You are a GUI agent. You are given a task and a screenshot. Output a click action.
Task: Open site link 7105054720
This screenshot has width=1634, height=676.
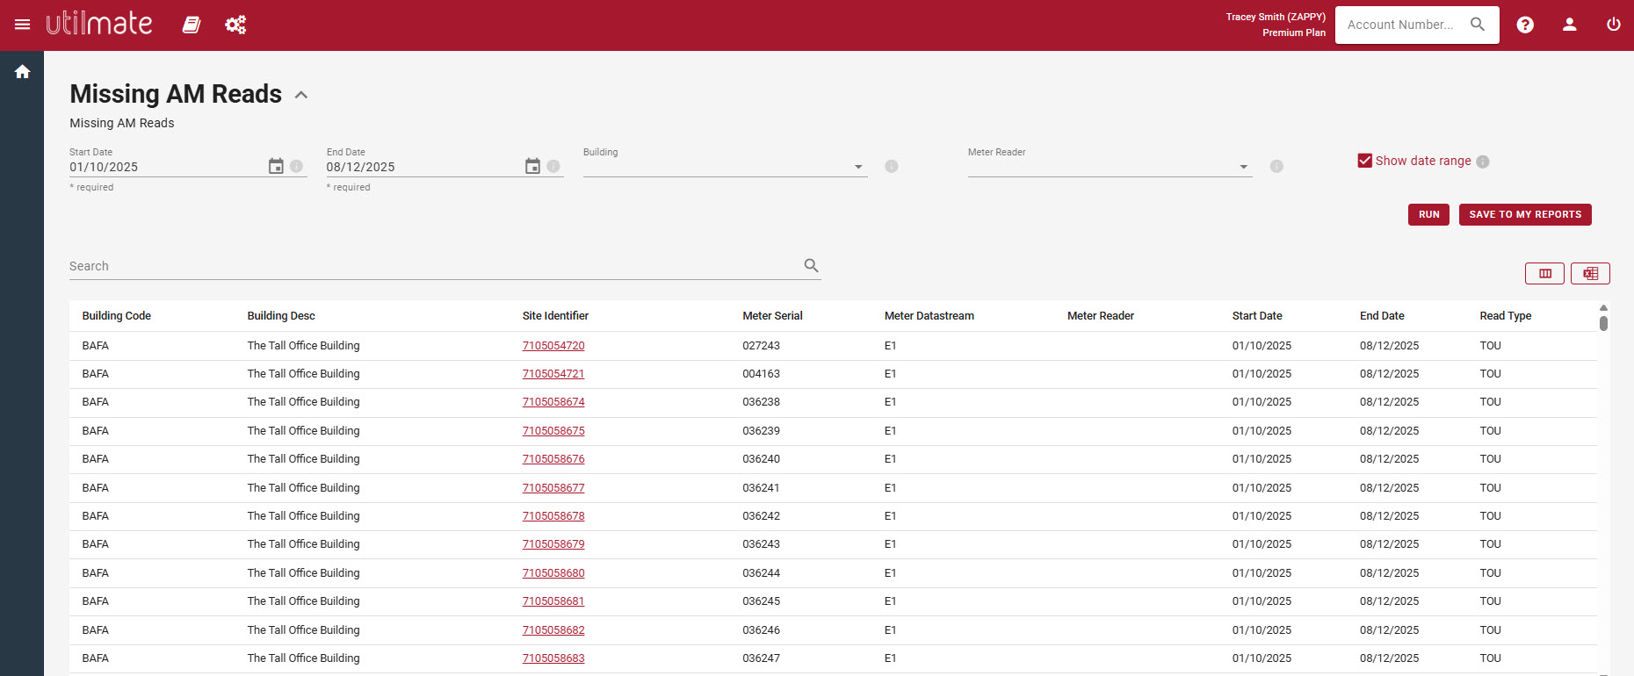point(553,346)
